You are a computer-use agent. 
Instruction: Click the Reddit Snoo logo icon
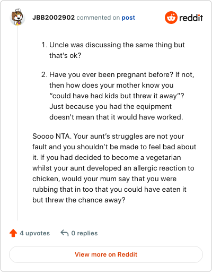171,18
